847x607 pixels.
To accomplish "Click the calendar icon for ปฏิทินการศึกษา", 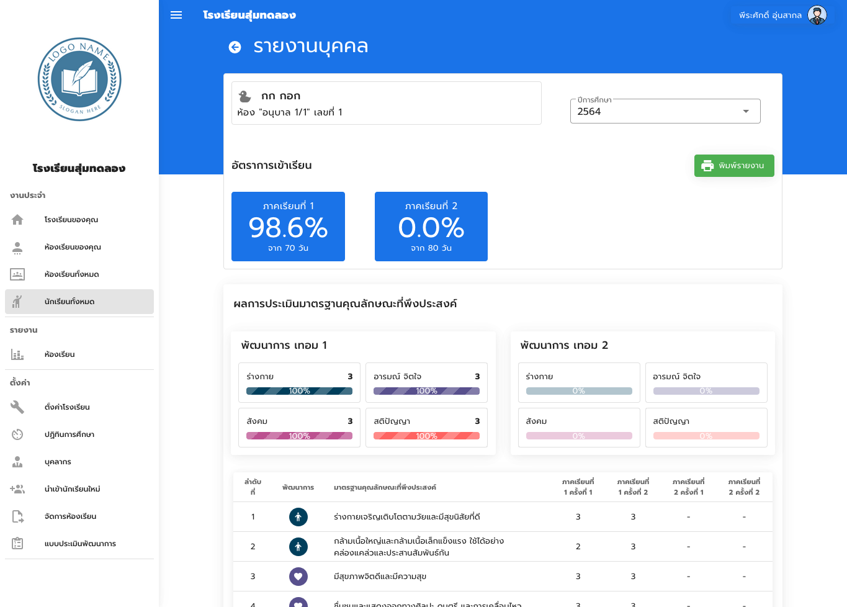I will click(x=17, y=434).
